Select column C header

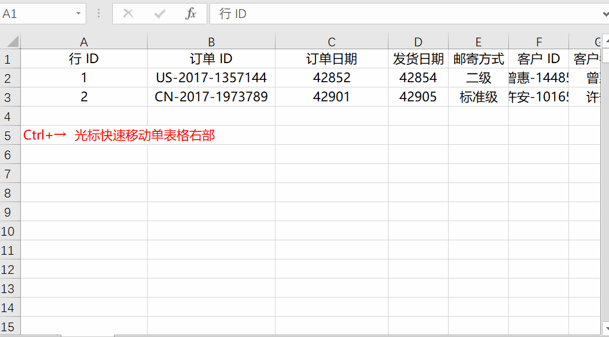[x=332, y=41]
